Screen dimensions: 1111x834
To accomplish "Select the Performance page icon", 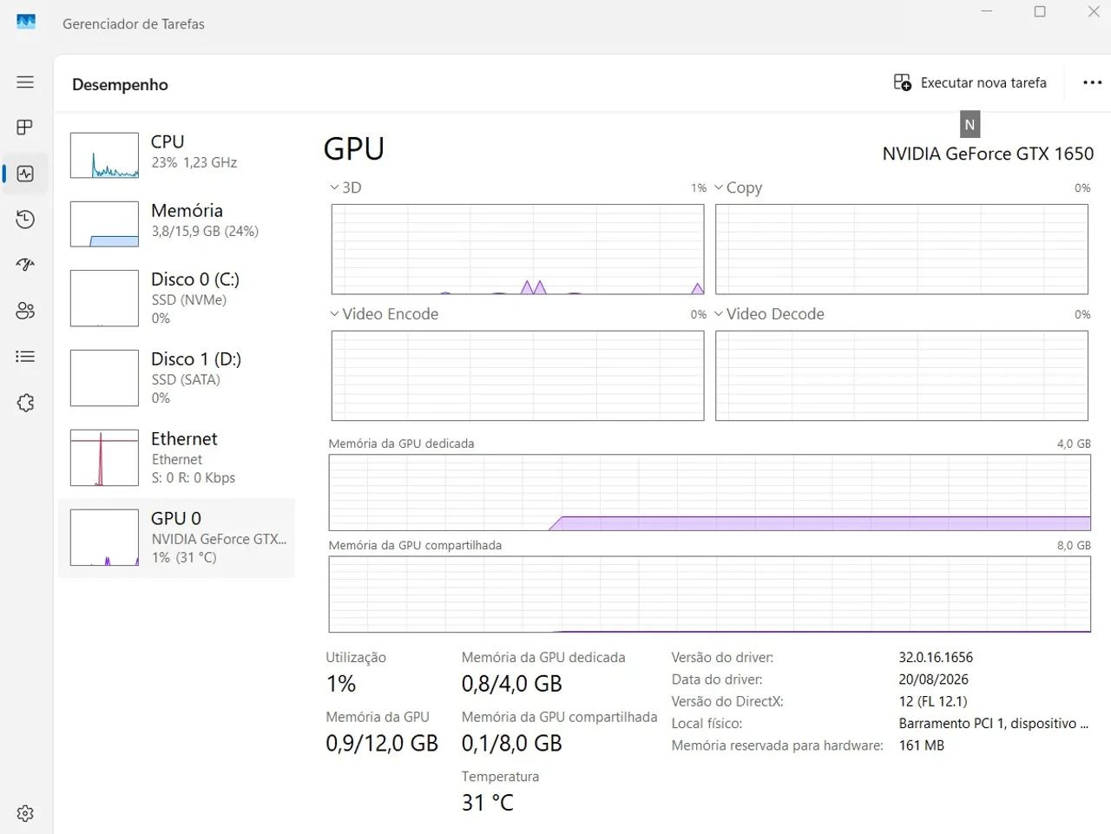I will (x=25, y=174).
